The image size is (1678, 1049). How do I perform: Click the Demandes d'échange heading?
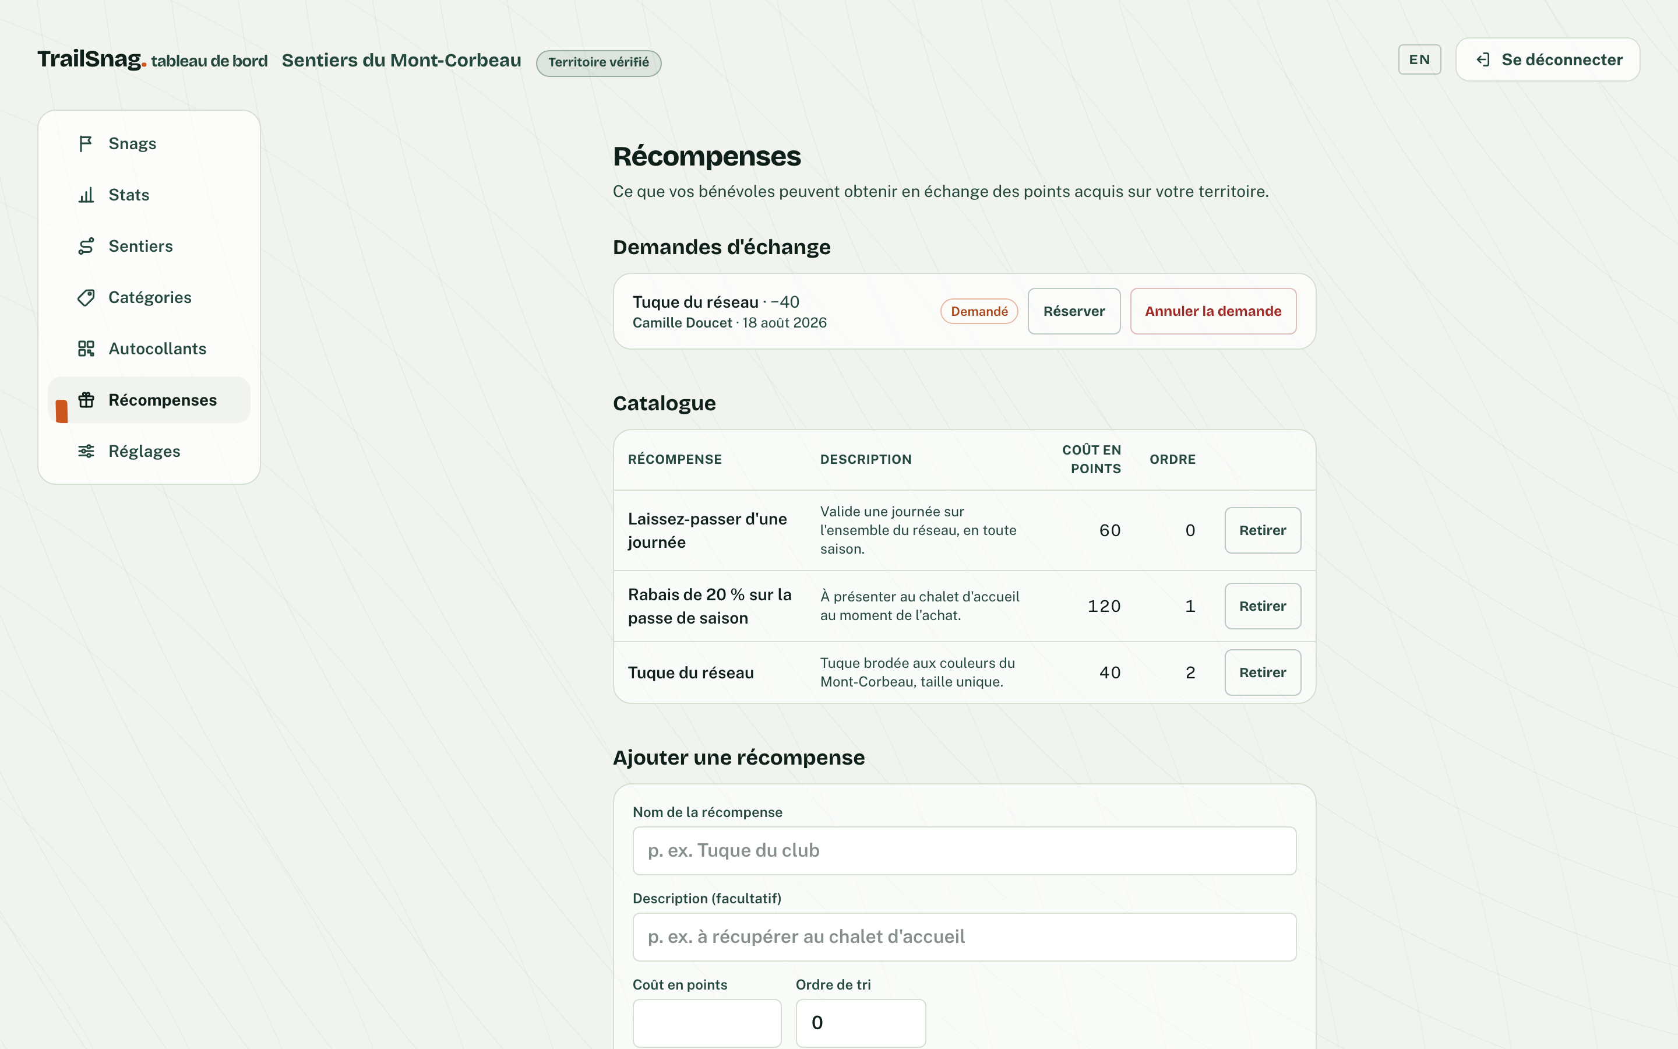coord(721,247)
